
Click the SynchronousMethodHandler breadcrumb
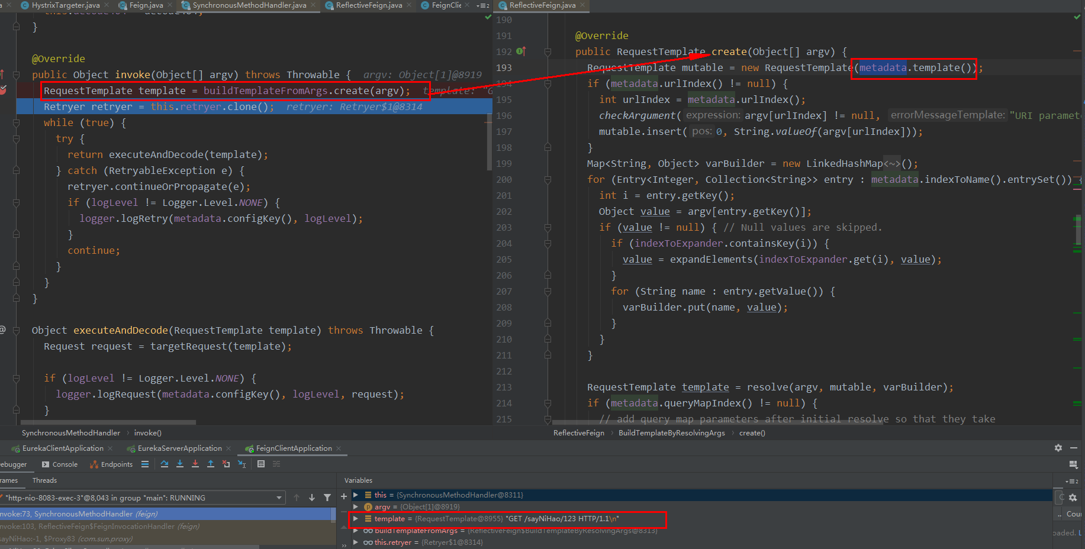click(x=71, y=433)
